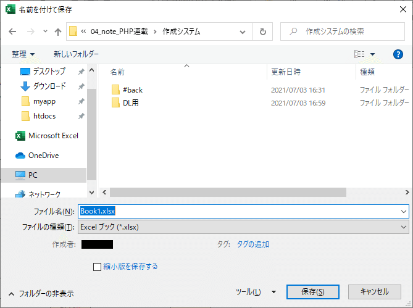Click the キャンセル button
The image size is (413, 308).
click(x=374, y=292)
